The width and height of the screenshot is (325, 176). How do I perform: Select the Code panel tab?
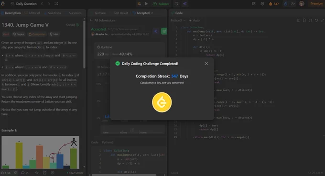click(177, 13)
